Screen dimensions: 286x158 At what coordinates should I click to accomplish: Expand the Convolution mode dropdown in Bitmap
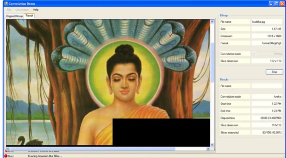[x=254, y=54]
